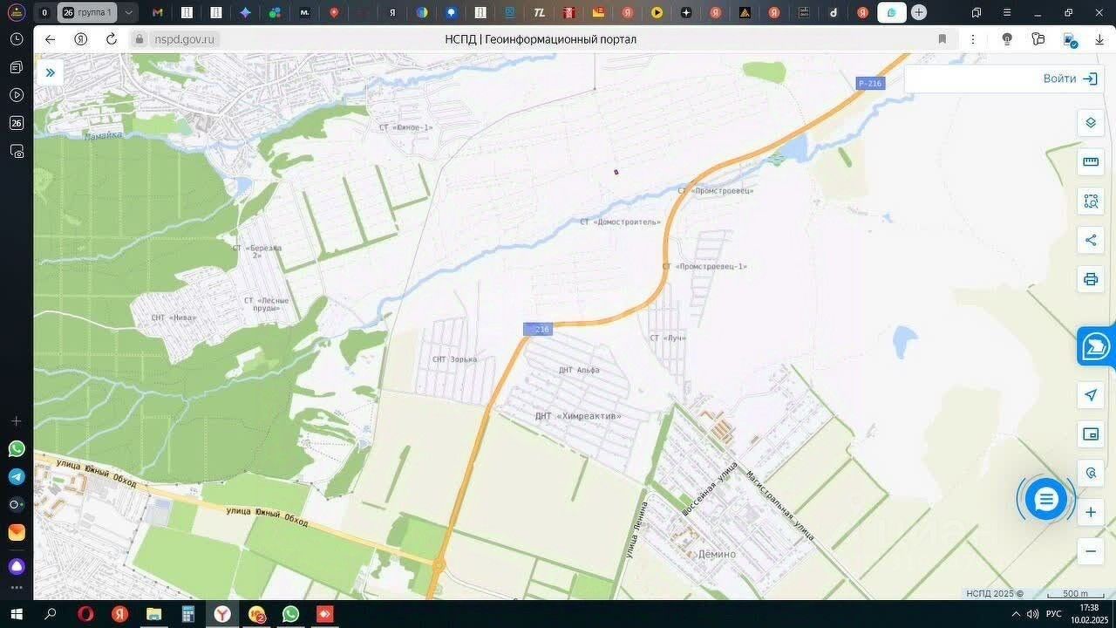
Task: Open a new browser tab
Action: [x=918, y=12]
